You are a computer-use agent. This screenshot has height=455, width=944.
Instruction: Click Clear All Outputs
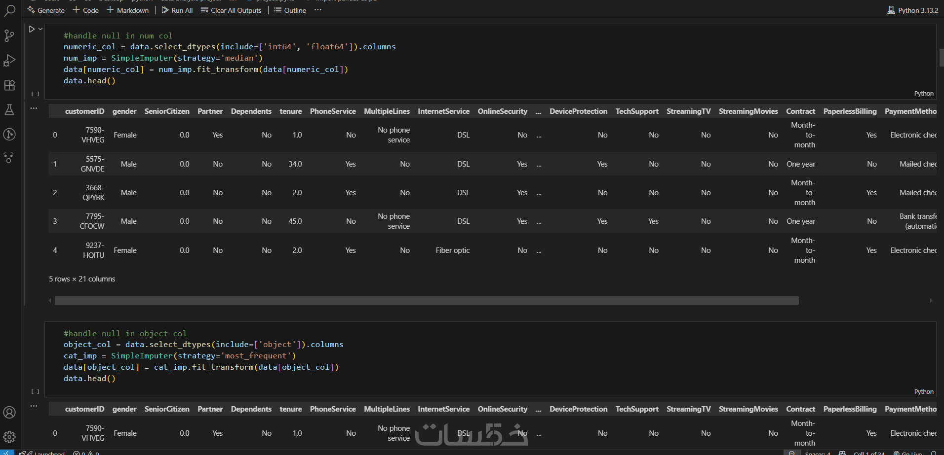pos(231,10)
